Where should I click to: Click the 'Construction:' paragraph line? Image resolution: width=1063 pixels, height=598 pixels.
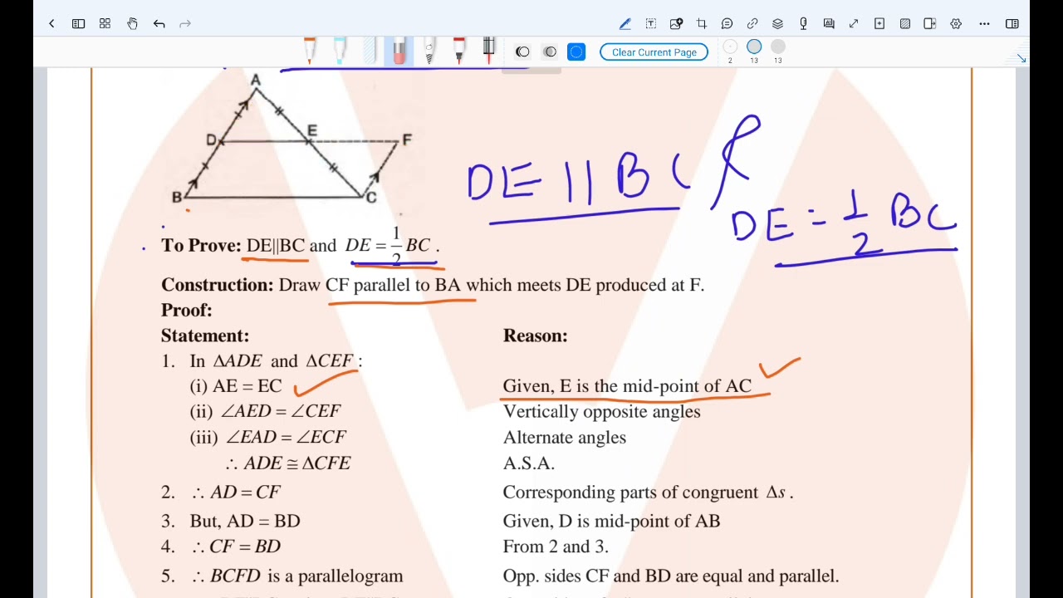click(x=433, y=285)
